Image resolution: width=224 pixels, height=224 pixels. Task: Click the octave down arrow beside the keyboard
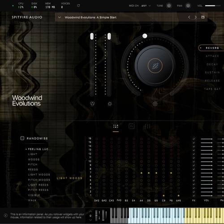(x=90, y=220)
